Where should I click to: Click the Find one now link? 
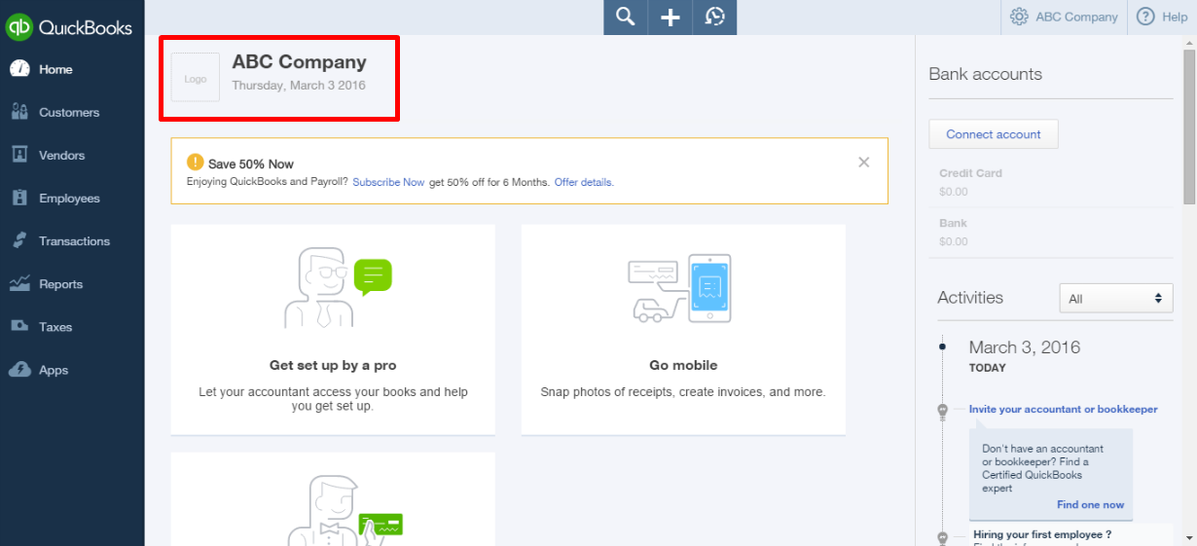click(x=1090, y=504)
